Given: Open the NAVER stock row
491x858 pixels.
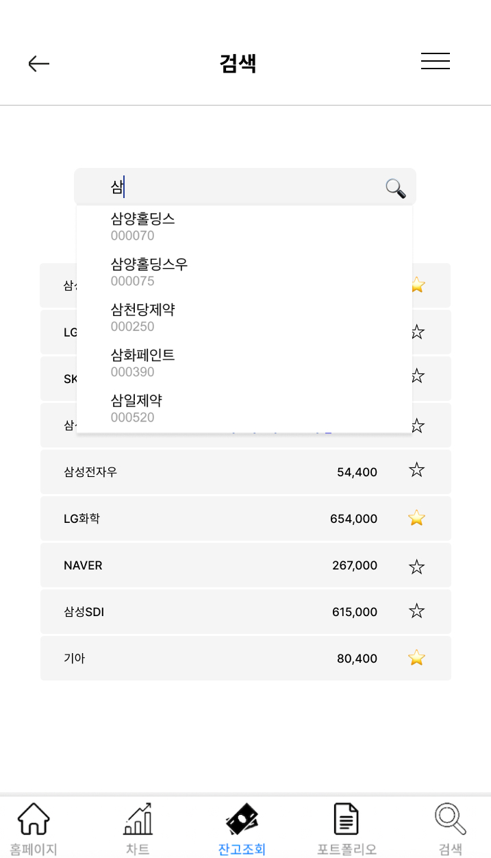Looking at the screenshot, I should 205,565.
